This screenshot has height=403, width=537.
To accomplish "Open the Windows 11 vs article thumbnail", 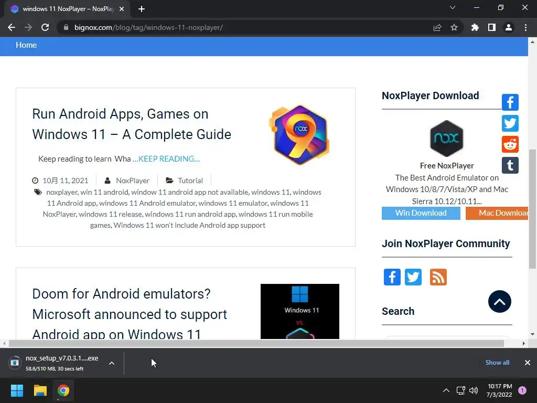I will click(x=299, y=311).
